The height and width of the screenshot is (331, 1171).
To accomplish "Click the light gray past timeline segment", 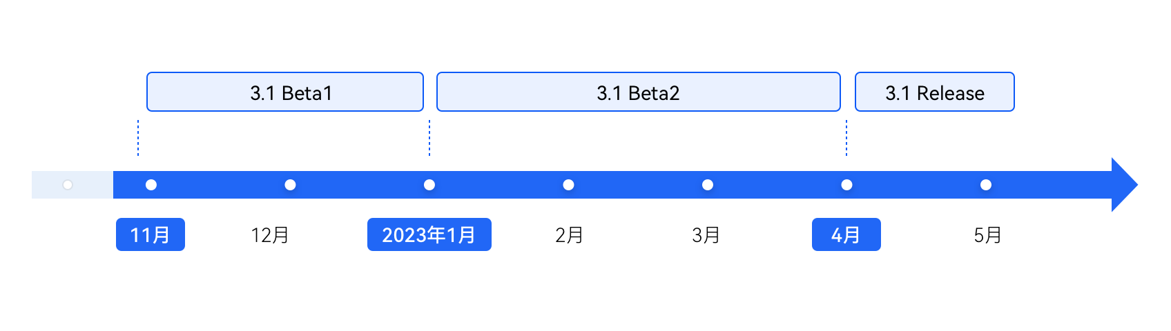I will [x=72, y=185].
